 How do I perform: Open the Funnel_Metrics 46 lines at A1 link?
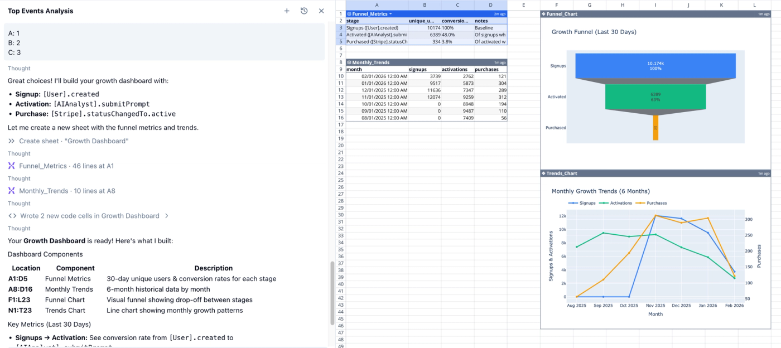(x=66, y=166)
